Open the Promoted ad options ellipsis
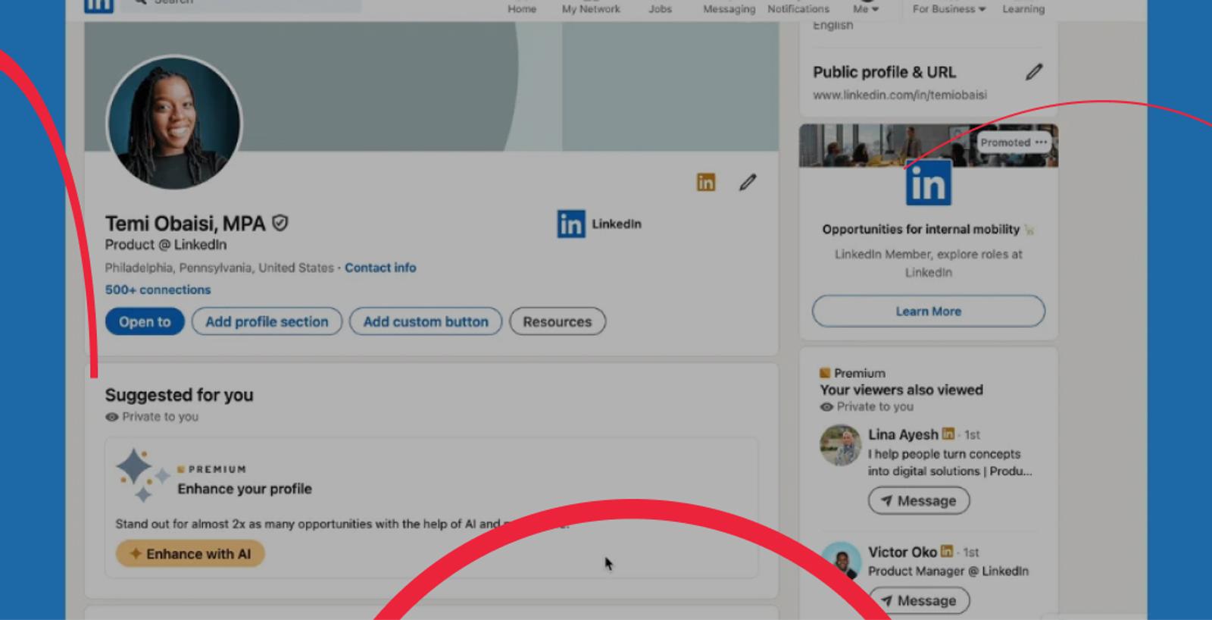 [x=1042, y=142]
